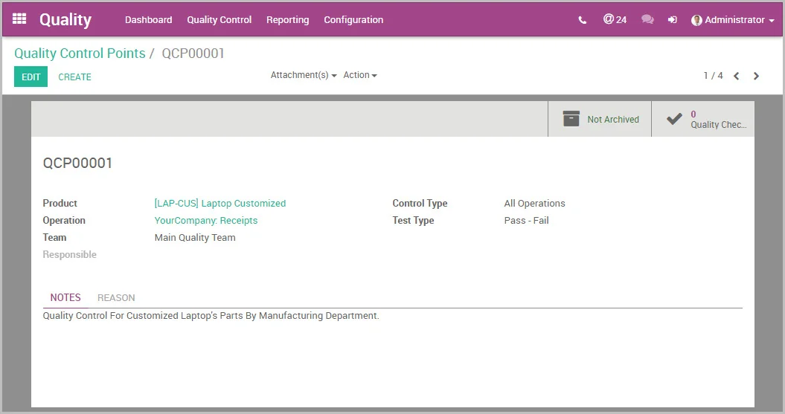Click the notes text about Customized Laptop's Parts
Viewport: 785px width, 414px height.
tap(211, 315)
